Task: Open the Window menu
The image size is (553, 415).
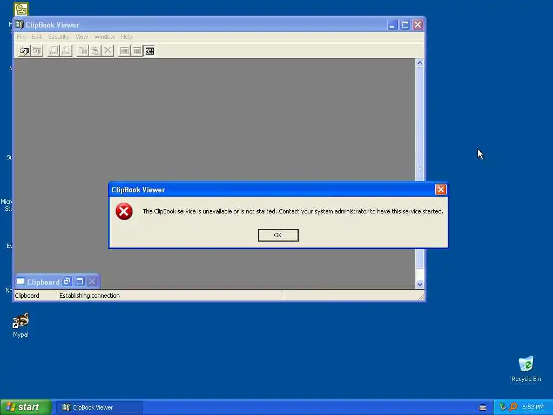Action: coord(104,37)
